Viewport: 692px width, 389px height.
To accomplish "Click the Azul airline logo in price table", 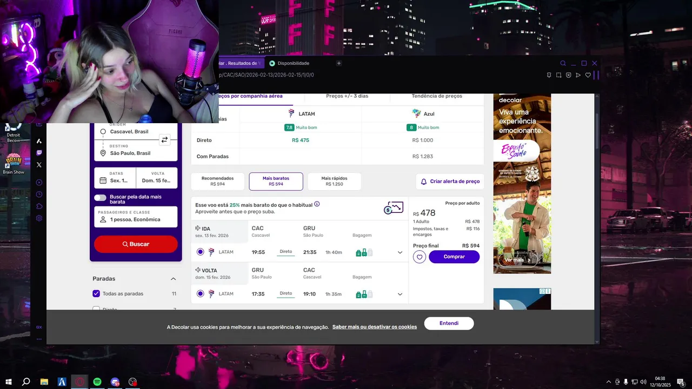I will click(416, 113).
